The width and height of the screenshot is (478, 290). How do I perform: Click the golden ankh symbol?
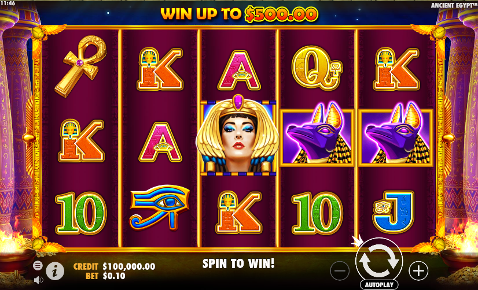click(81, 66)
